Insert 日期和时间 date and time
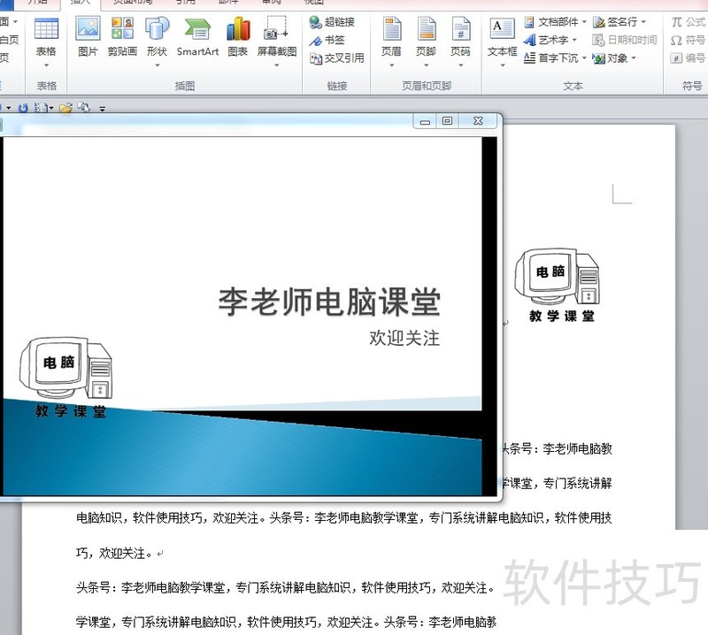 pos(625,40)
